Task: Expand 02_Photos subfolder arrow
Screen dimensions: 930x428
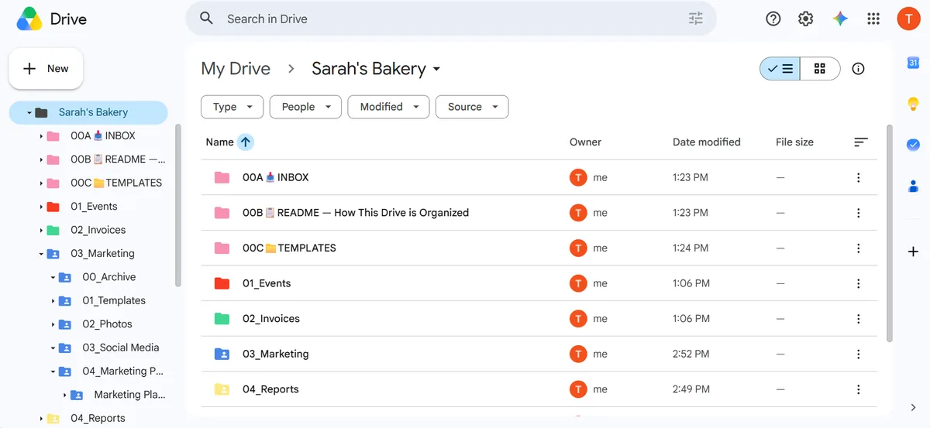Action: (x=53, y=324)
